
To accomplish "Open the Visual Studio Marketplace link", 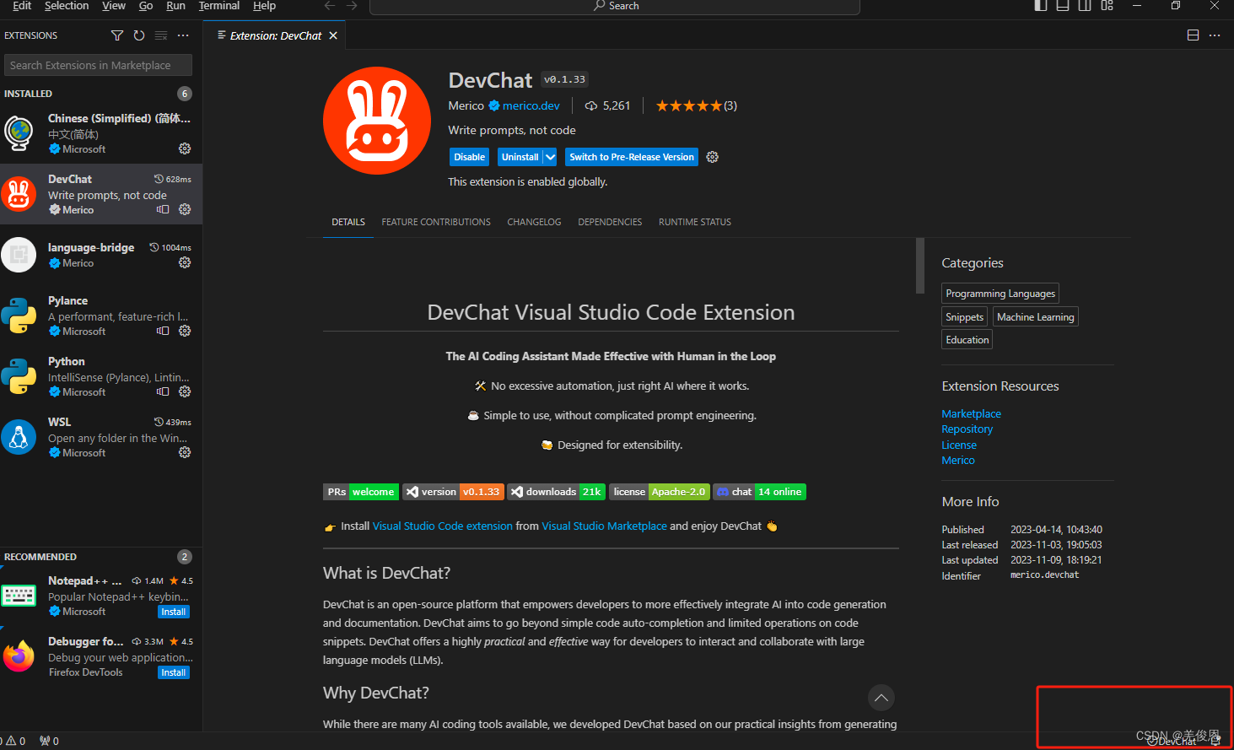I will 604,526.
